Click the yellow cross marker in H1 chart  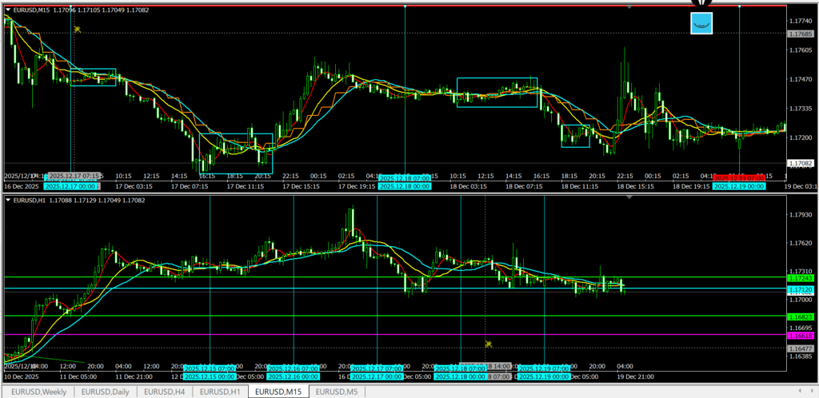pos(488,344)
